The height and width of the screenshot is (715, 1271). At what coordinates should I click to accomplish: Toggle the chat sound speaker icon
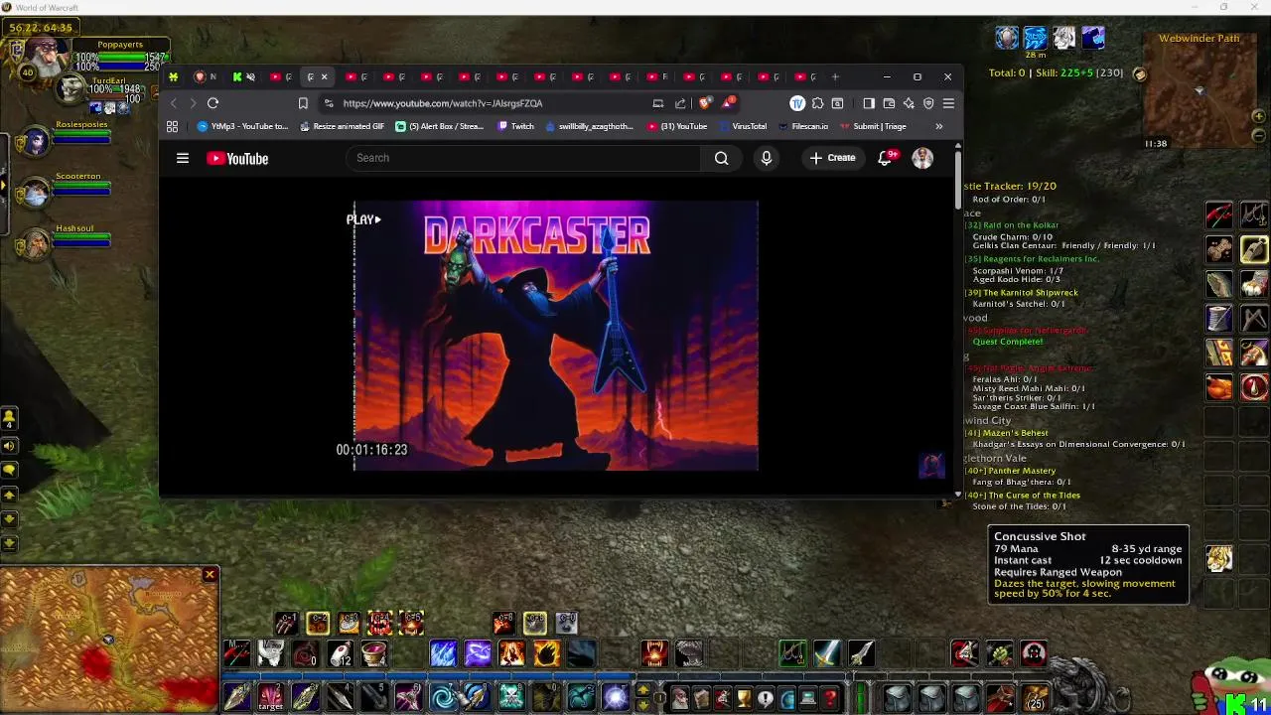(10, 447)
